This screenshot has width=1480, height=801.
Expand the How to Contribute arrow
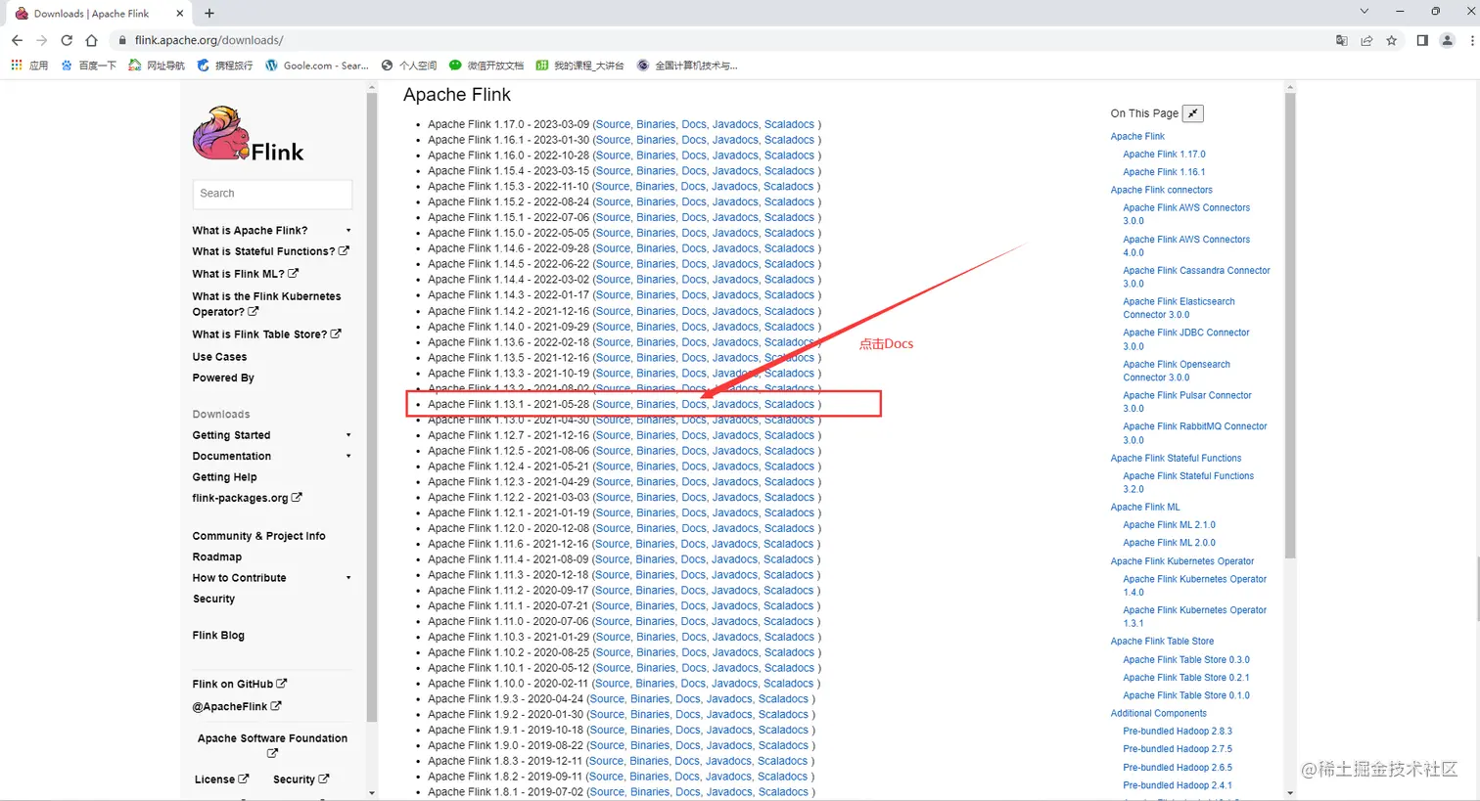point(348,578)
